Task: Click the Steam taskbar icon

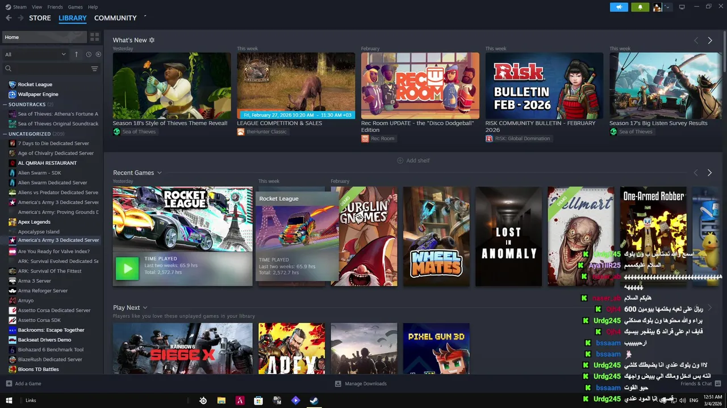Action: (314, 401)
